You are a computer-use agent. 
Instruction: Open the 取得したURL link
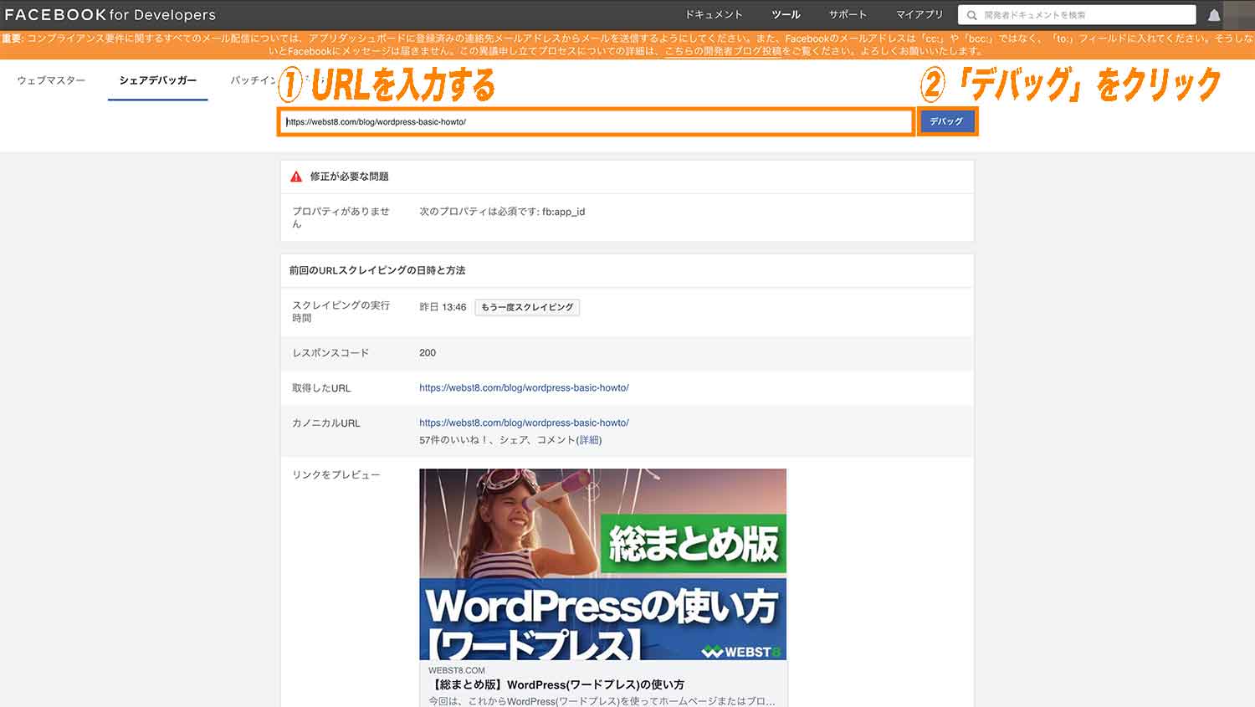click(x=524, y=388)
